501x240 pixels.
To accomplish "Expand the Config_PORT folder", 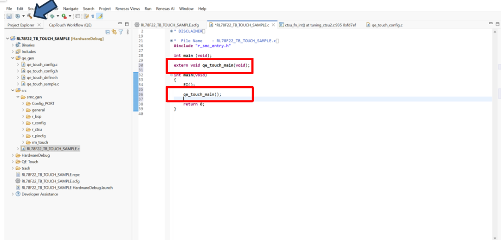I will 23,103.
